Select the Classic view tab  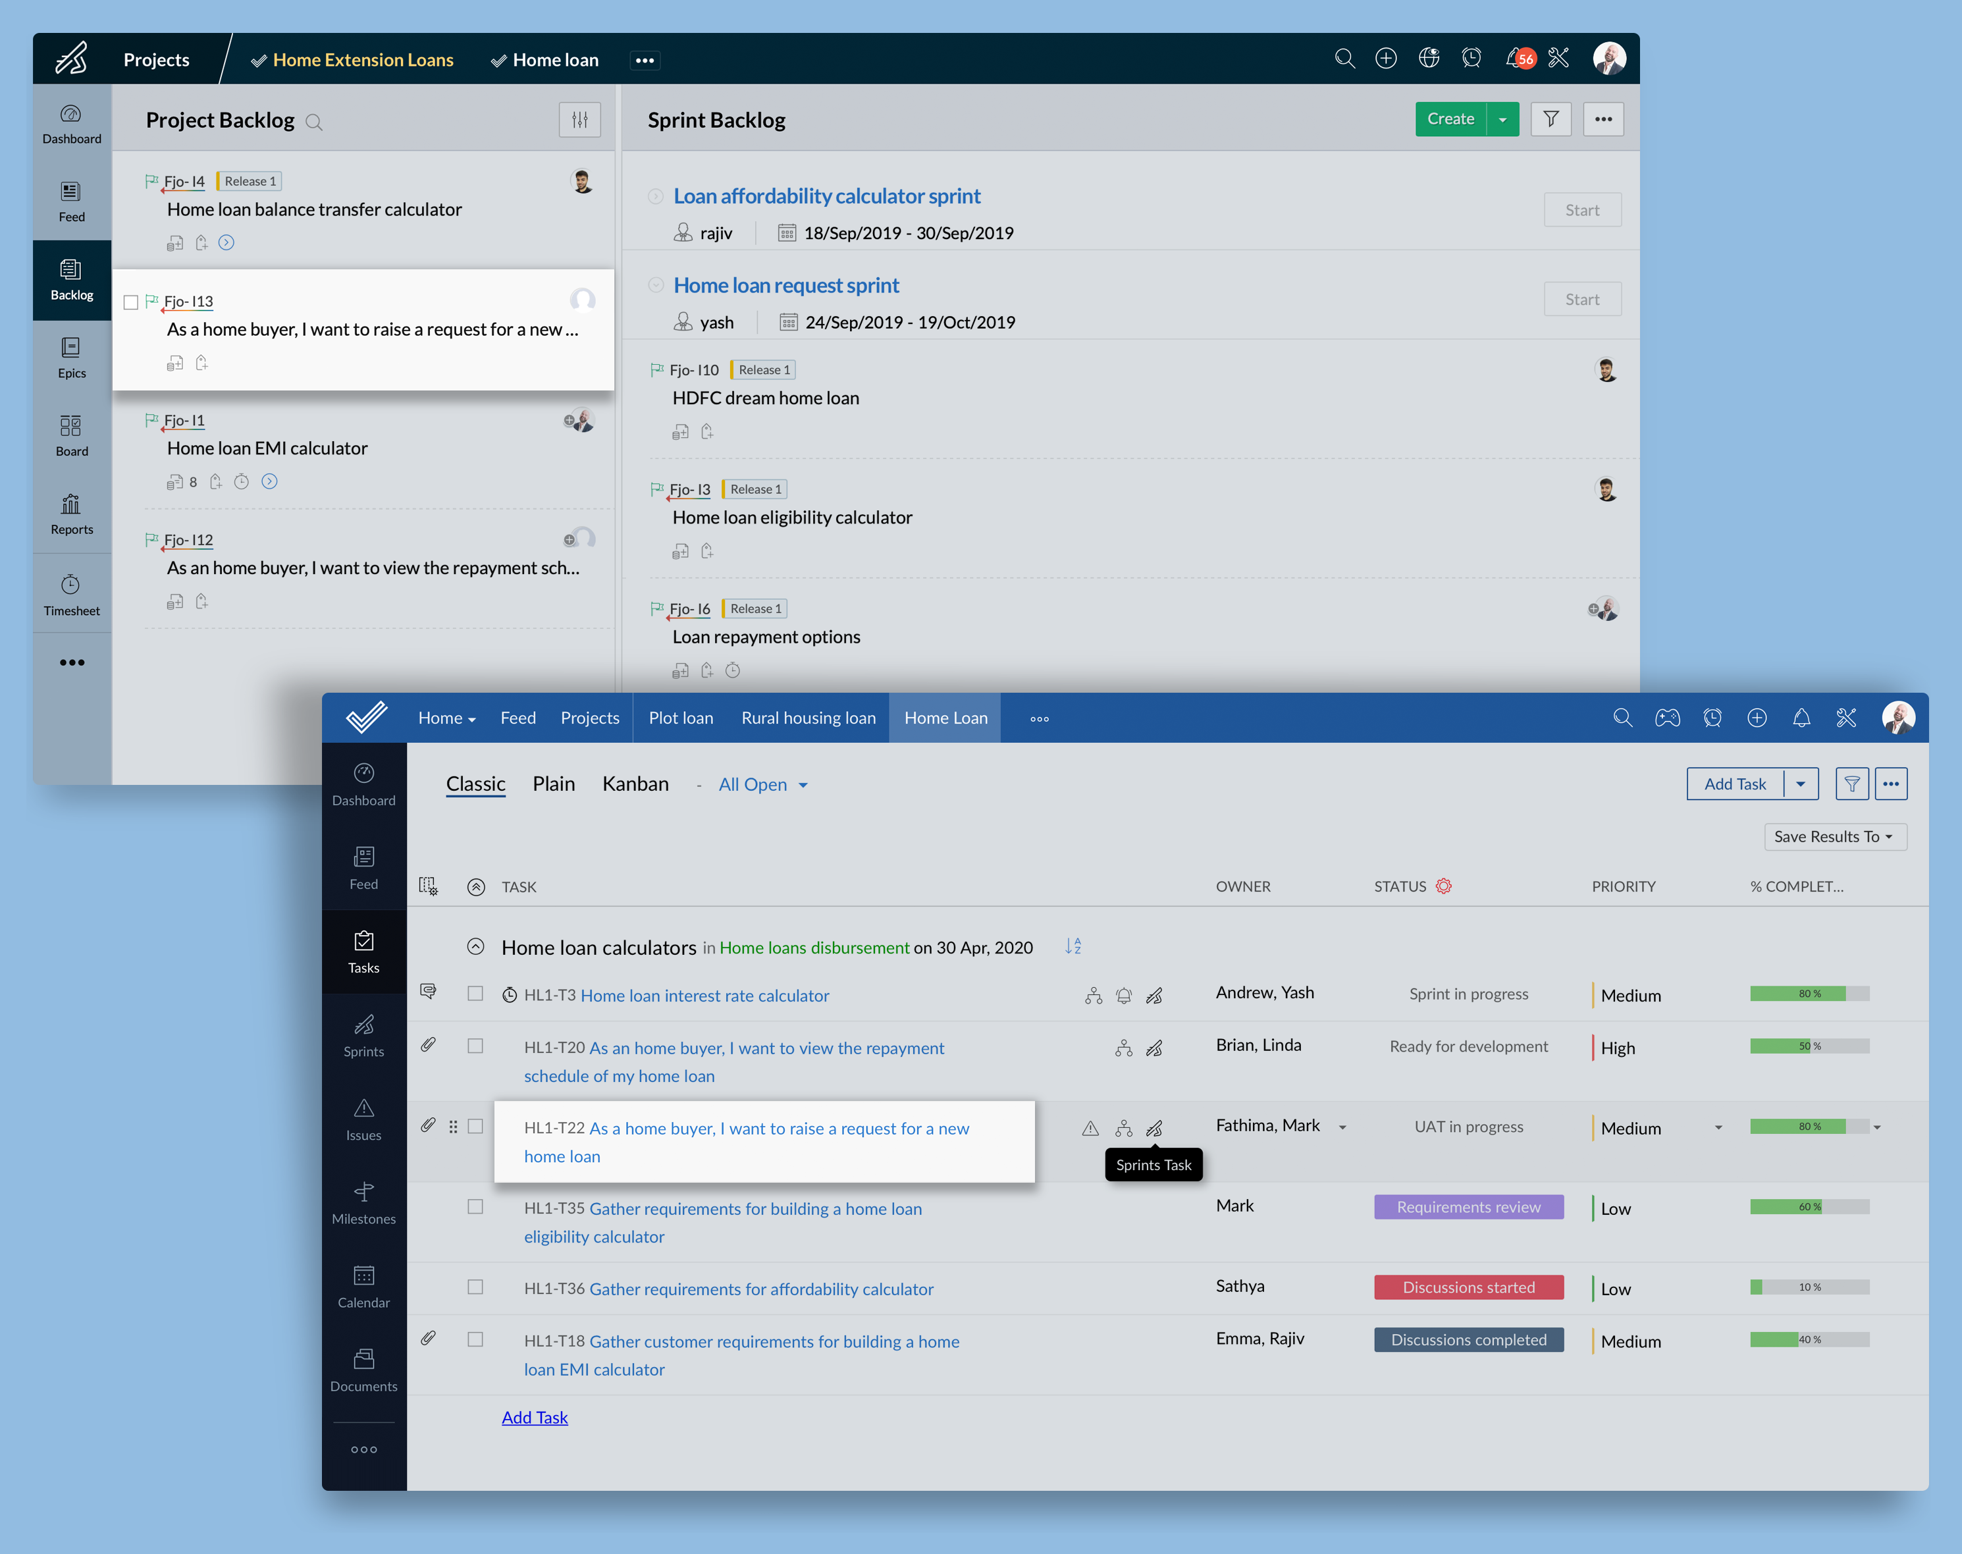[x=476, y=782]
